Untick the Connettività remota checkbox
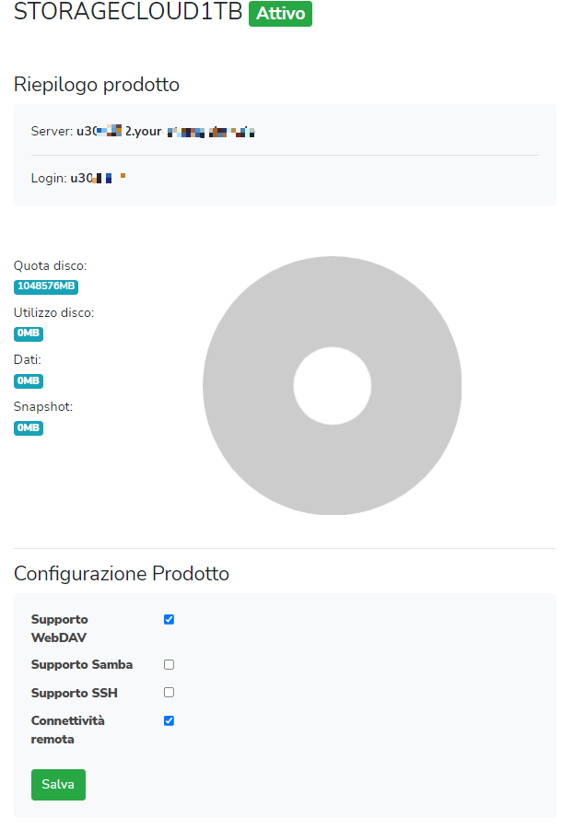 (169, 720)
